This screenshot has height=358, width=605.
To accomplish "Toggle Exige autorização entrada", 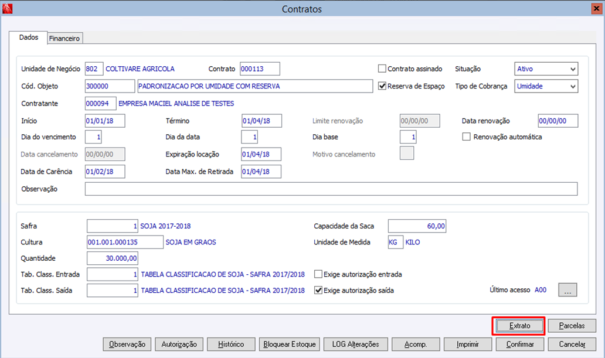I will (x=318, y=274).
